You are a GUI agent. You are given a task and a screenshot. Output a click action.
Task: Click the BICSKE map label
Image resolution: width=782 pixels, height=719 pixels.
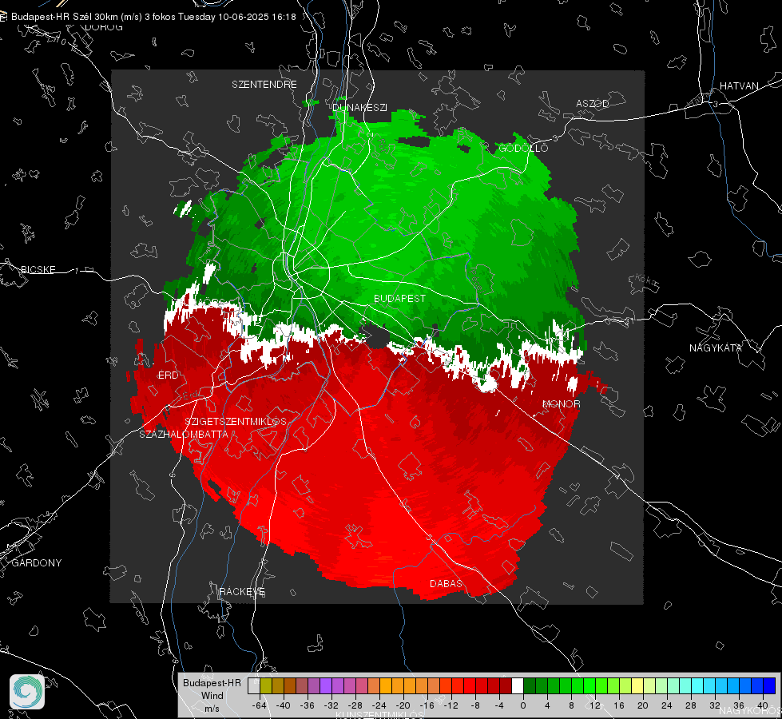pos(38,269)
